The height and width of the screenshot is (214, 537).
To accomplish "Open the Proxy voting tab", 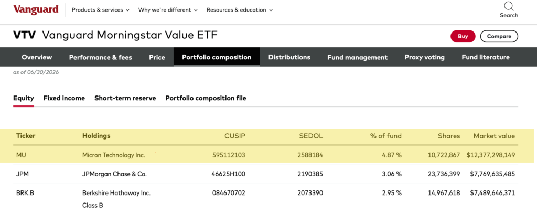I will [x=425, y=57].
